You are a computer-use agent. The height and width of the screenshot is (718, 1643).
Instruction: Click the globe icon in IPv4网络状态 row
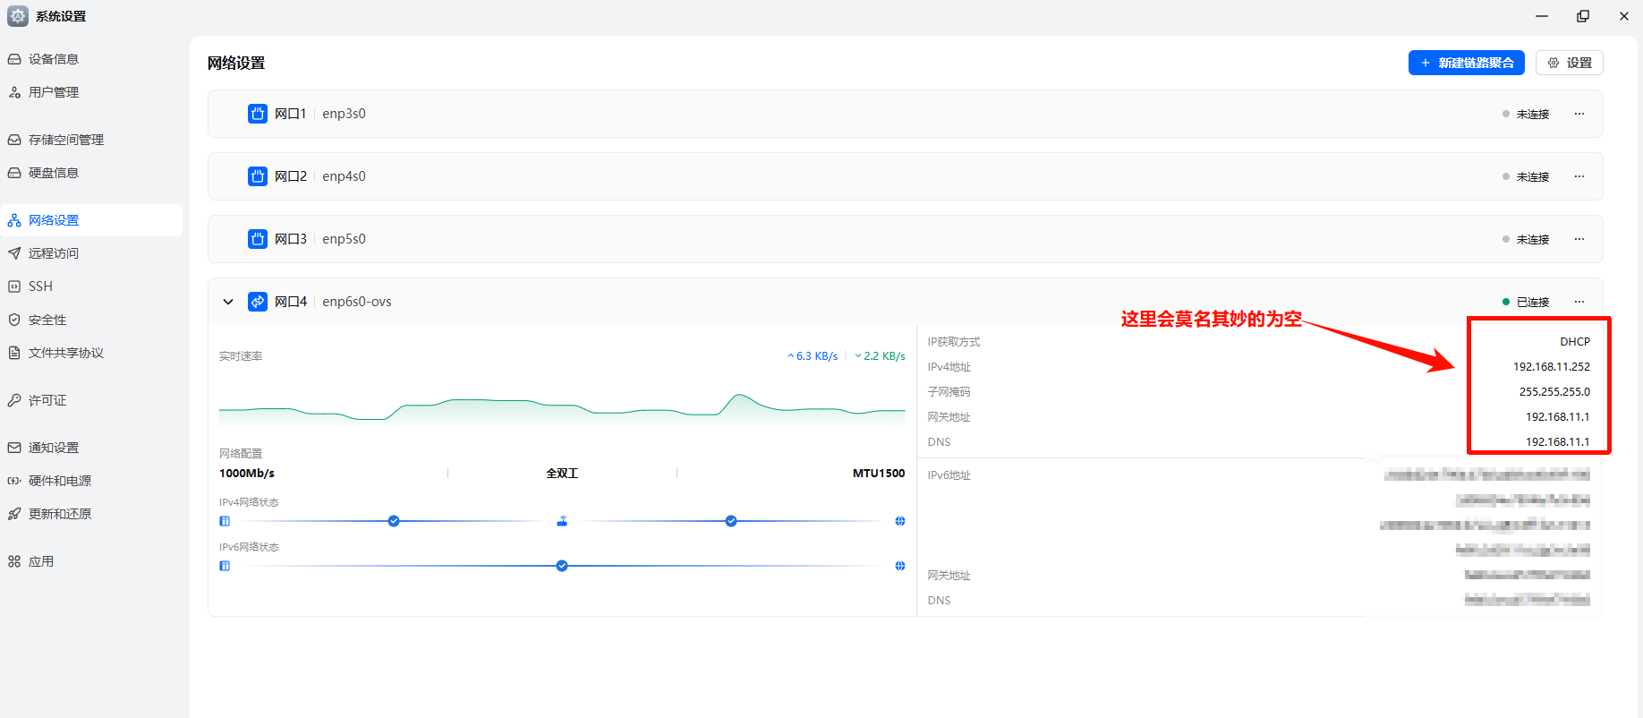(x=900, y=521)
